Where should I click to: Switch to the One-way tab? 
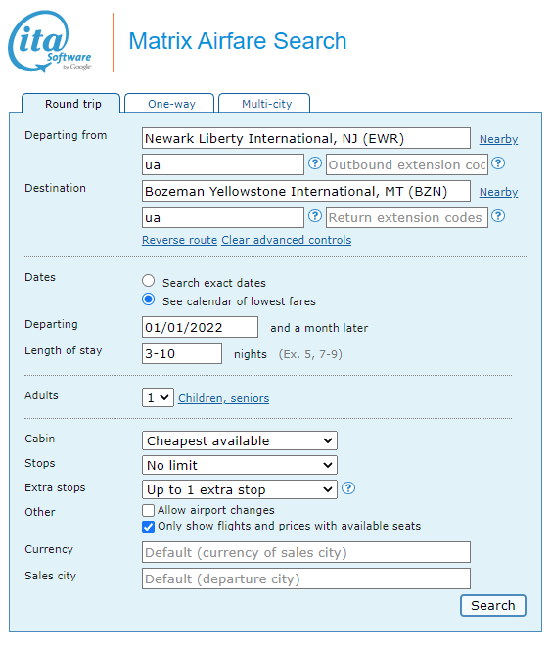(169, 103)
